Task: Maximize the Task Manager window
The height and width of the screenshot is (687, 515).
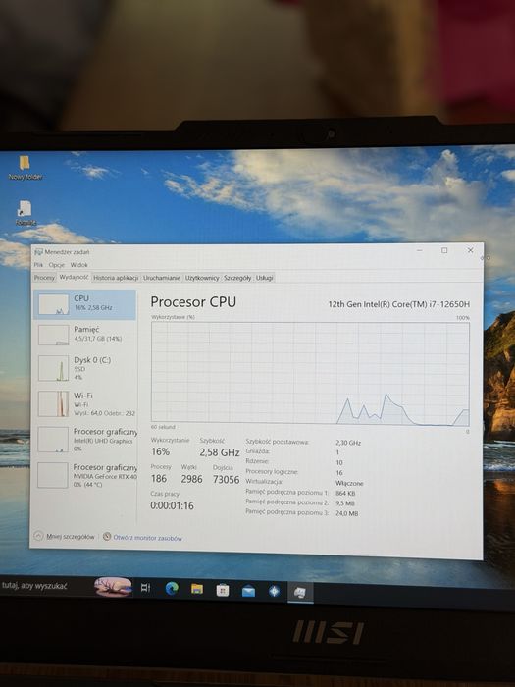Action: point(444,250)
